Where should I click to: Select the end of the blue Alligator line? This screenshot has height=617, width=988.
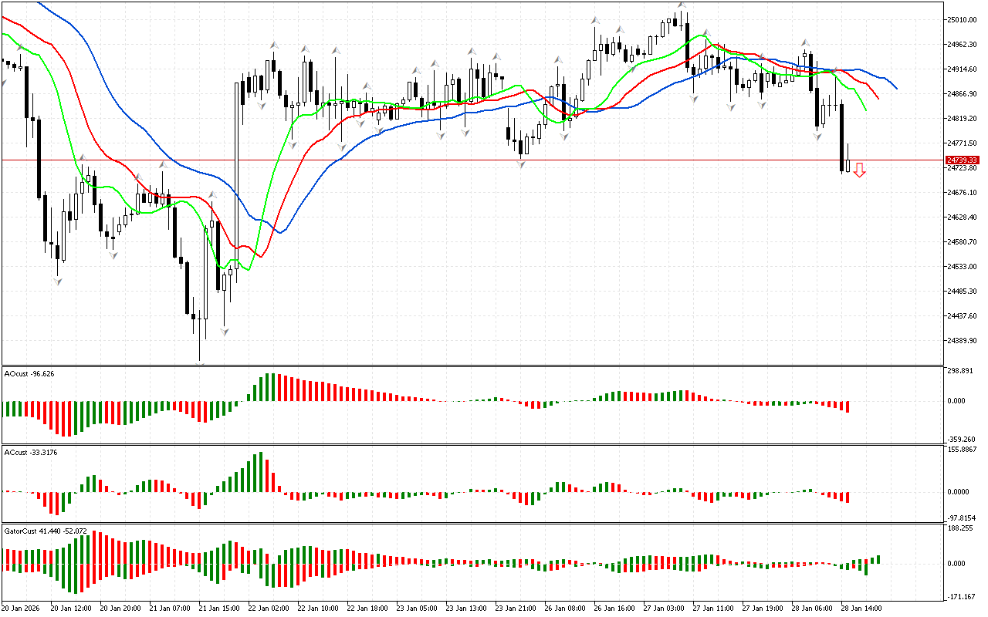point(896,88)
